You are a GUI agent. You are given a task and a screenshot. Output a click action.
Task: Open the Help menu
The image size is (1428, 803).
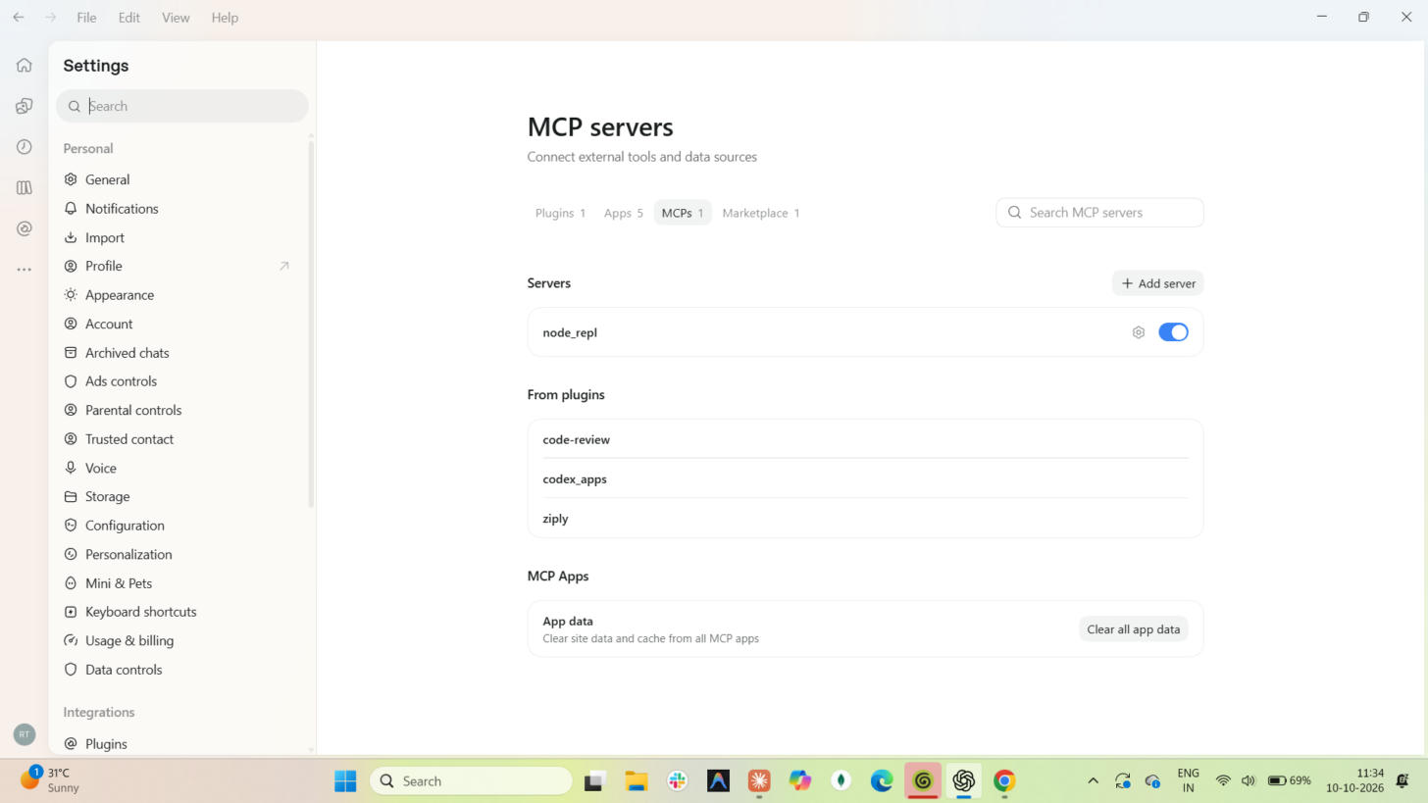(225, 18)
